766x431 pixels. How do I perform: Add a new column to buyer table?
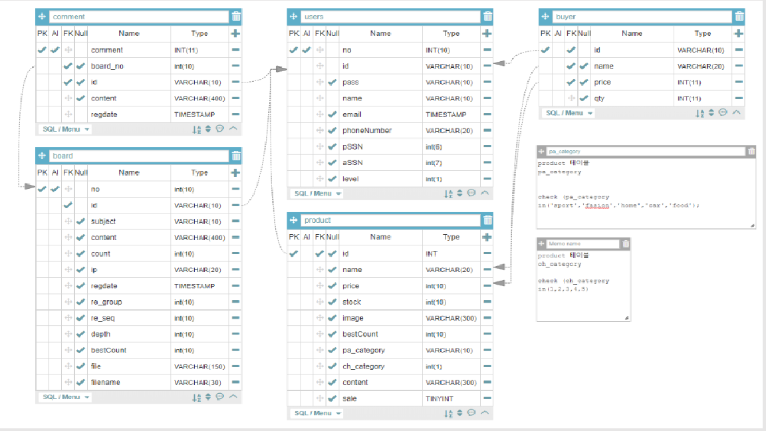point(739,33)
